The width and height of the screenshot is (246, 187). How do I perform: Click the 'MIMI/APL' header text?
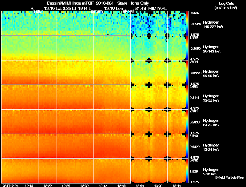[x=157, y=9]
